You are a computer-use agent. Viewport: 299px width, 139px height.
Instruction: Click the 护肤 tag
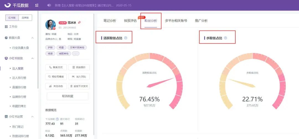pyautogui.click(x=50, y=47)
